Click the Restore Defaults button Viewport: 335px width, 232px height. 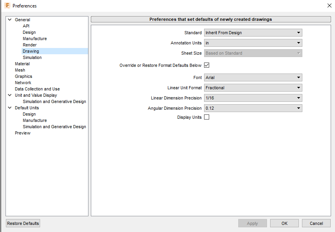tap(22, 223)
